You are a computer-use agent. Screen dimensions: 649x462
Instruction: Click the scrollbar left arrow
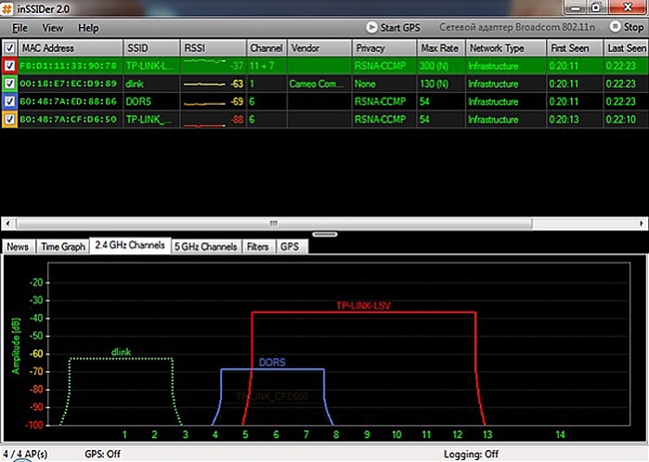7,224
